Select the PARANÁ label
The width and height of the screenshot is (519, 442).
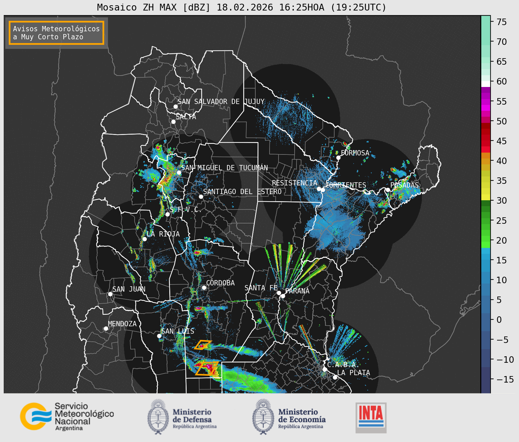[297, 291]
